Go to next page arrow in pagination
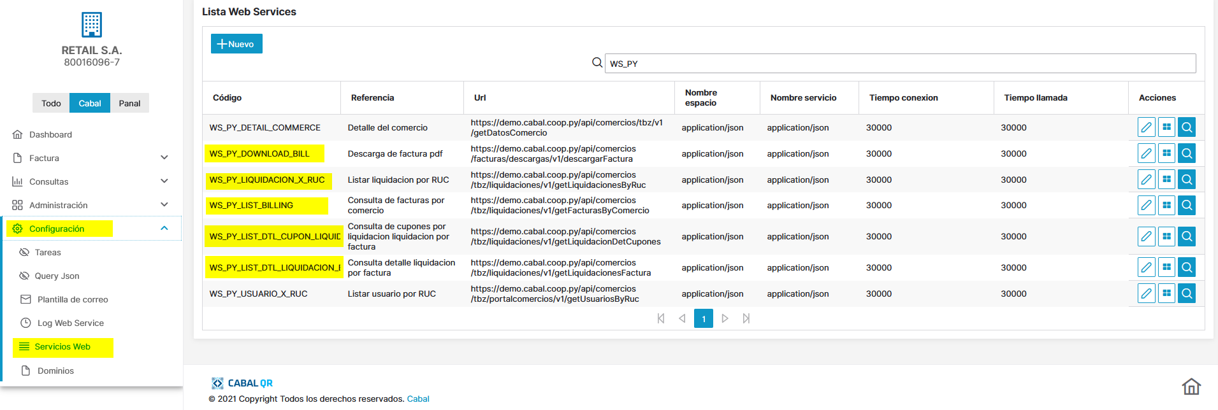Screen dimensions: 1218x410 725,318
